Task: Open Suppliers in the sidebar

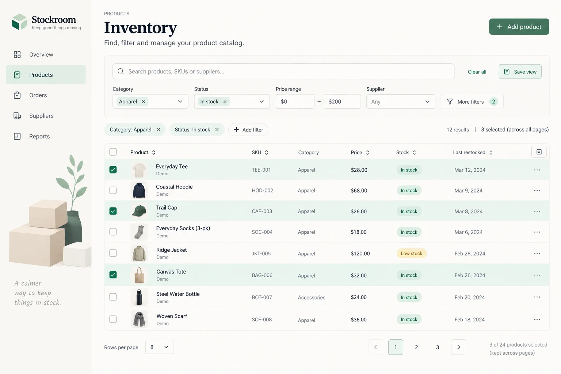Action: coord(46,116)
